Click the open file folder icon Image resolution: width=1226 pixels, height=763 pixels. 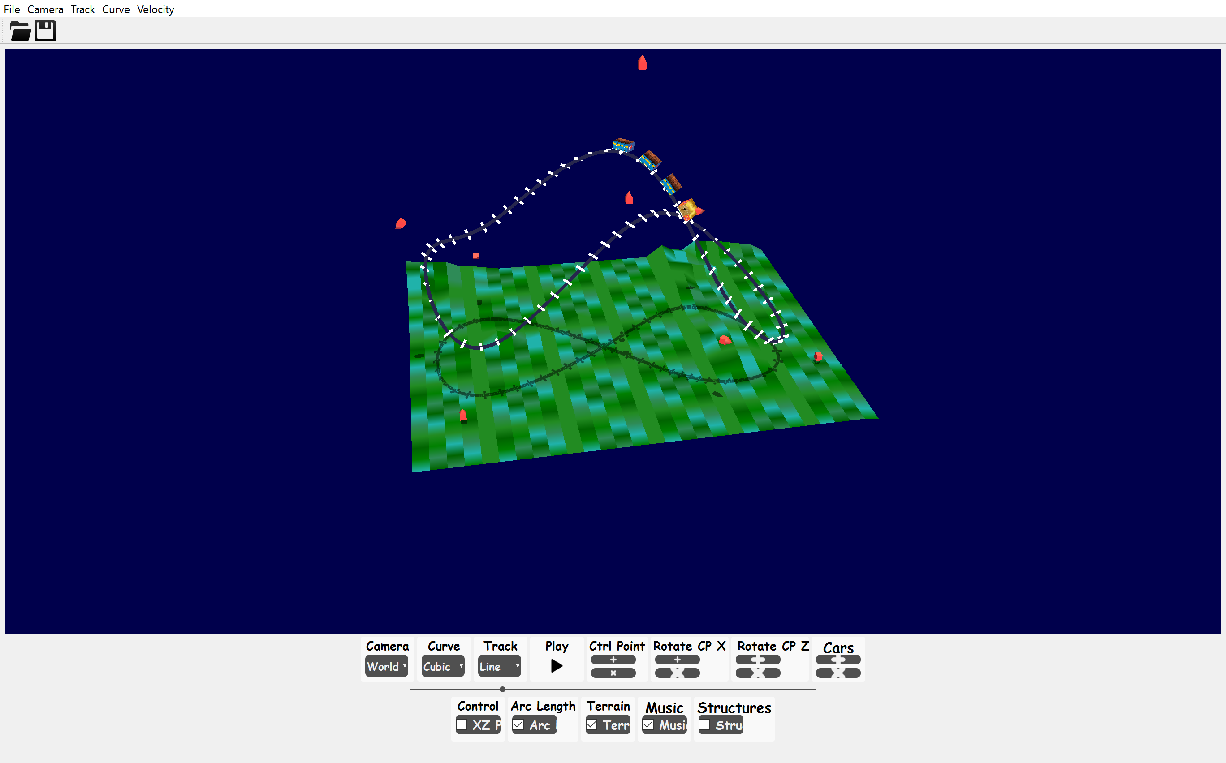pos(20,31)
